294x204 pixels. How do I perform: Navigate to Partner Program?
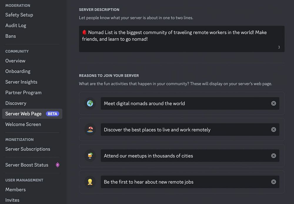(23, 92)
